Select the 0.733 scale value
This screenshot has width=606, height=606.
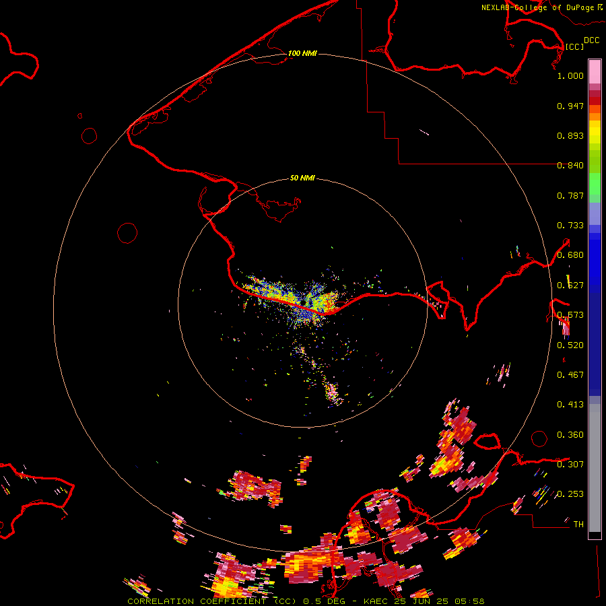pos(570,226)
